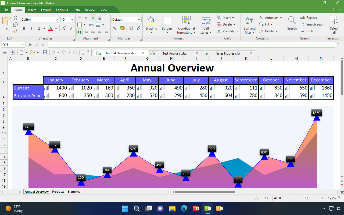Image resolution: width=344 pixels, height=215 pixels.
Task: Click the touch mode hand icon
Action: 13,52
